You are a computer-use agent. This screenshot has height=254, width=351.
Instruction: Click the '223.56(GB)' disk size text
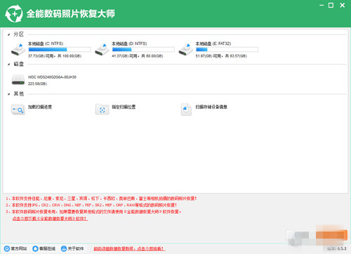[x=37, y=83]
